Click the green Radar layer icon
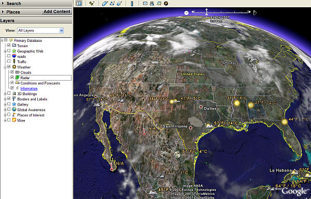The width and height of the screenshot is (311, 199). click(x=18, y=78)
